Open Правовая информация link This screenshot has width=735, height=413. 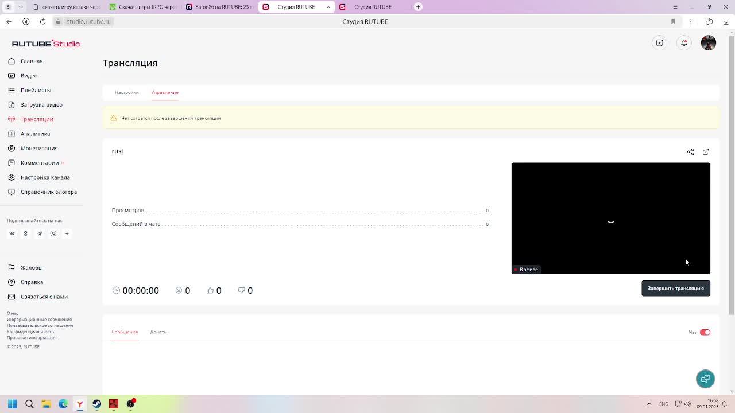click(x=32, y=338)
